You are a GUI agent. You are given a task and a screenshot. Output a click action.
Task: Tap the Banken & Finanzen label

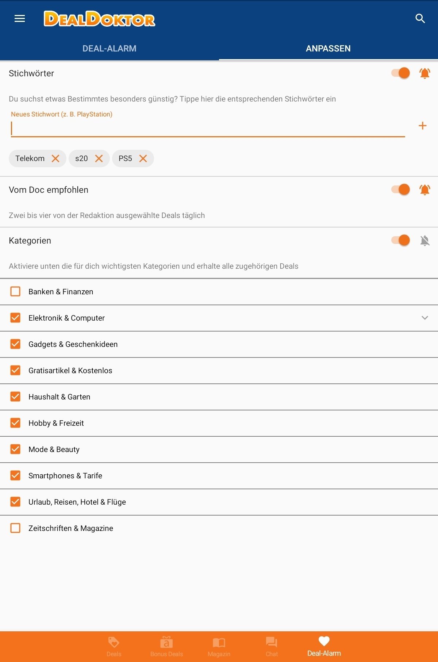pyautogui.click(x=61, y=291)
